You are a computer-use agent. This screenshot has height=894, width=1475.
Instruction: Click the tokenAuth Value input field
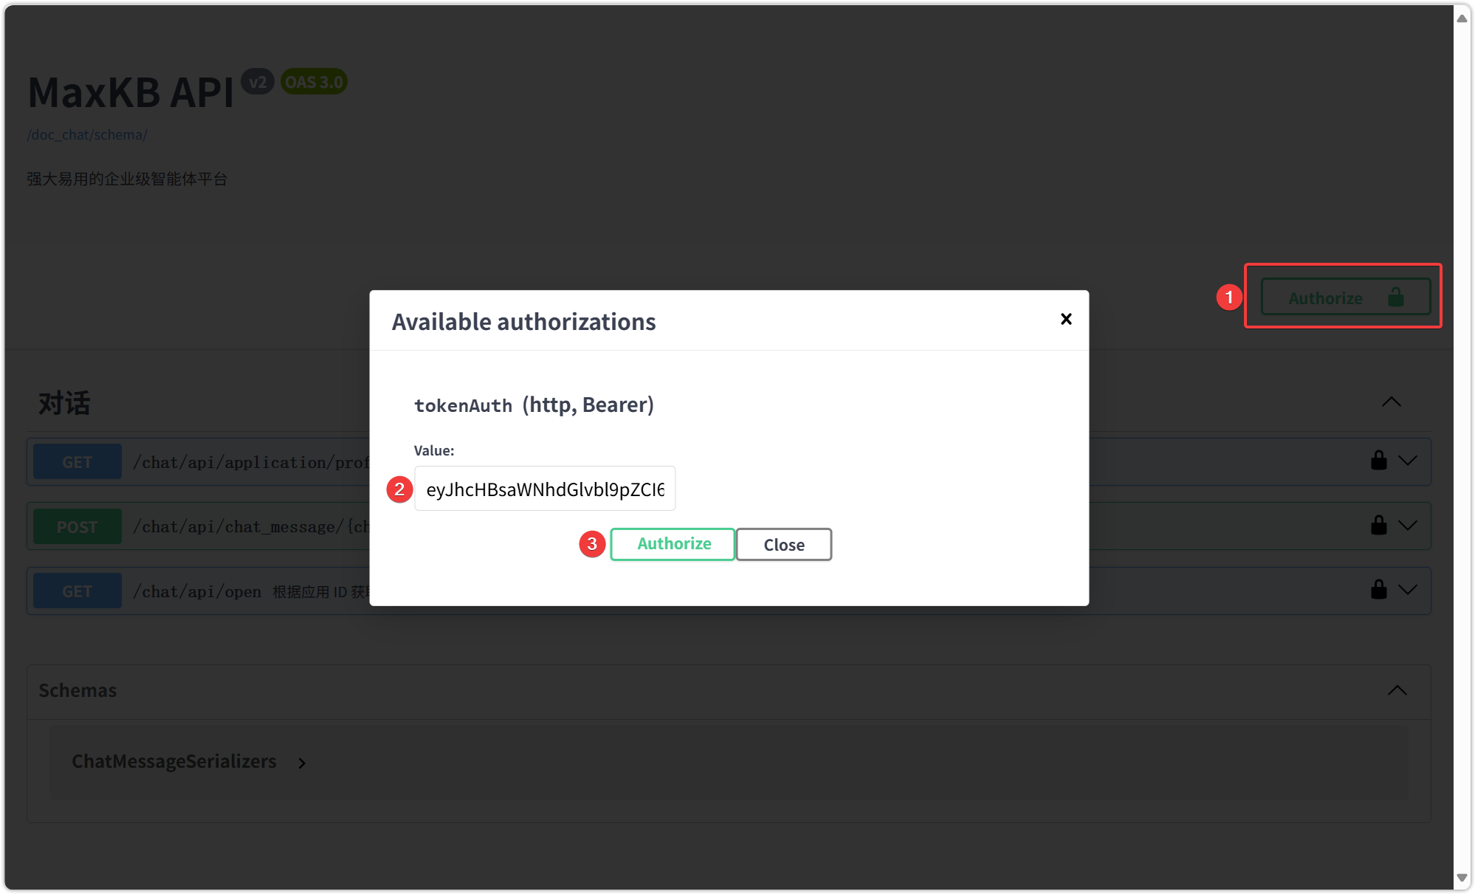pyautogui.click(x=545, y=489)
